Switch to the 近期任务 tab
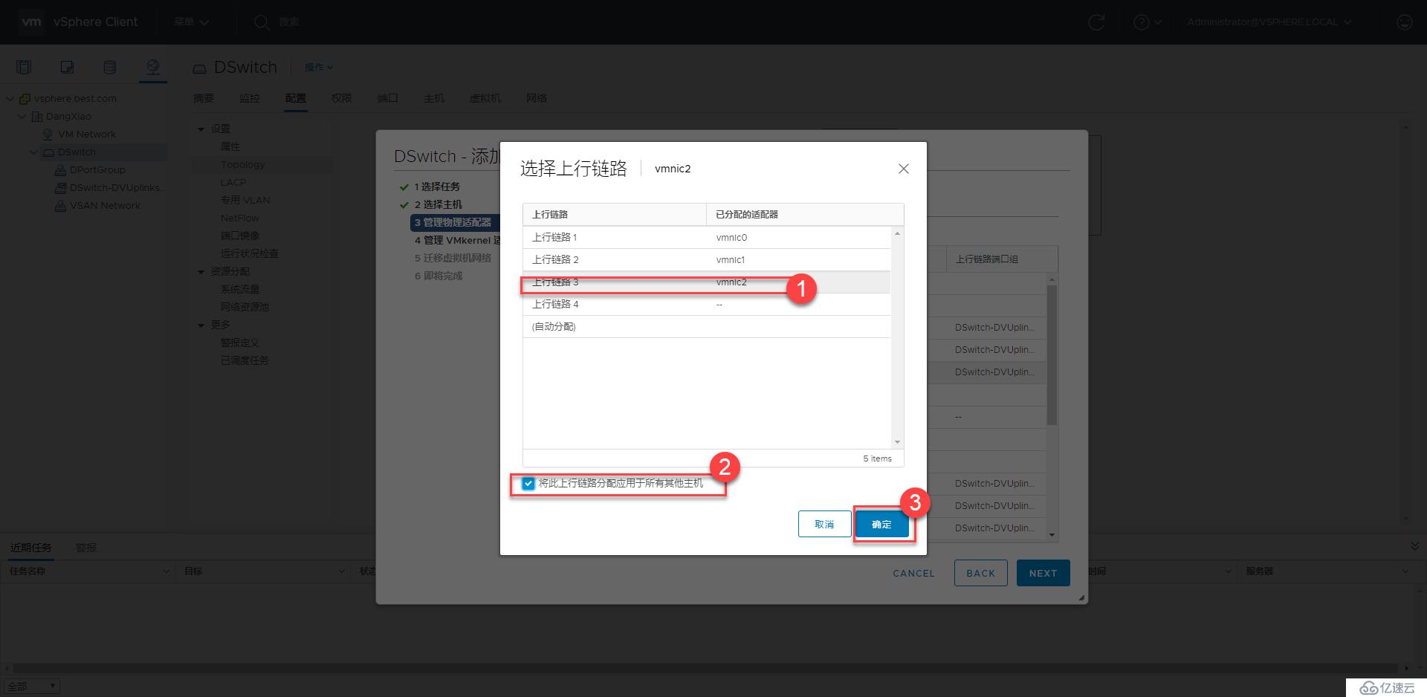 click(x=31, y=548)
